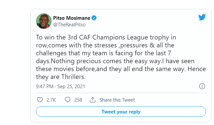Click 'these movies before' text line
This screenshot has height=125, width=214.
pos(121,69)
